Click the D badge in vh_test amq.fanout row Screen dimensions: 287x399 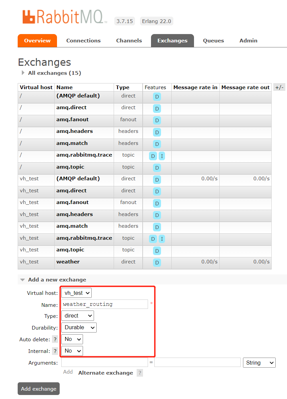tap(157, 203)
